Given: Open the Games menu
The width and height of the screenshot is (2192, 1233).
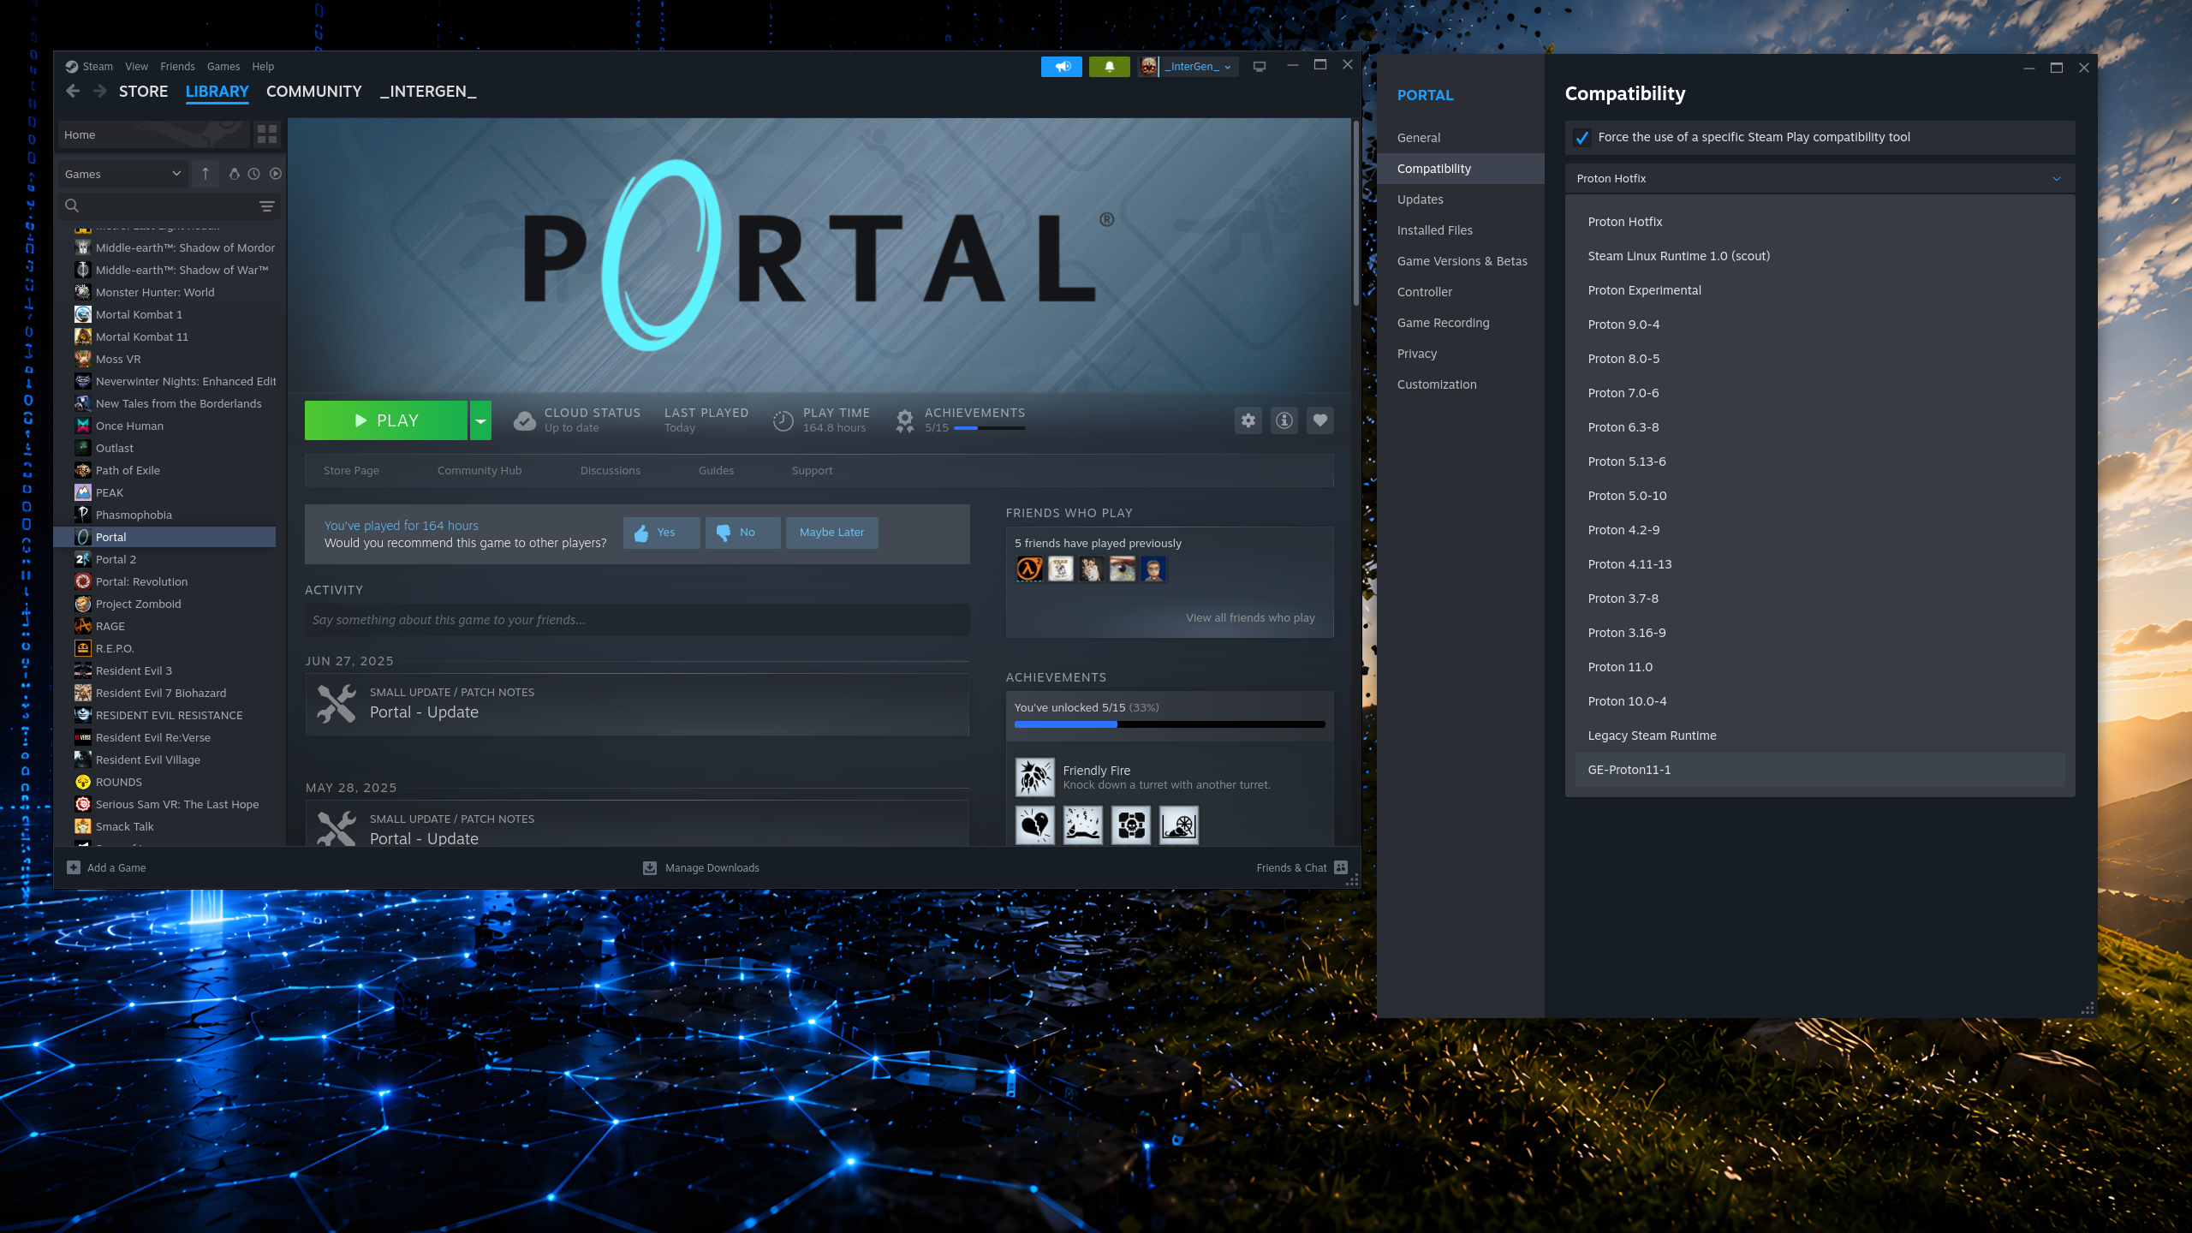Looking at the screenshot, I should pos(223,67).
